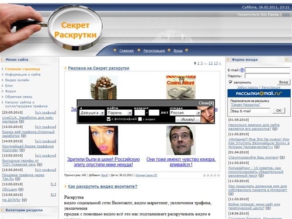Screen dimensions: 292x219
Task: Go to page 2 in pagination
Action: [199, 63]
